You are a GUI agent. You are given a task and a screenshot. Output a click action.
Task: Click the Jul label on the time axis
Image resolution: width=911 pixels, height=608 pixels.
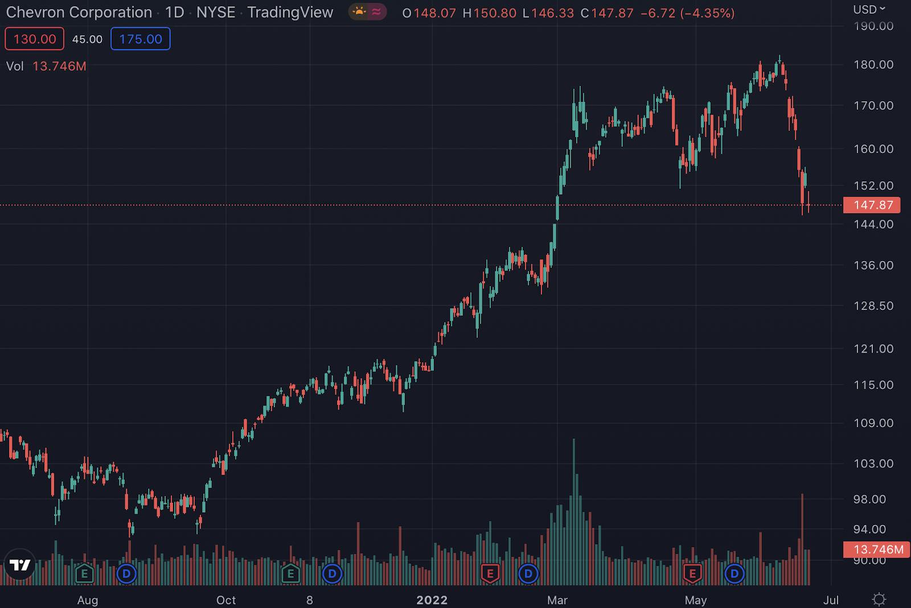click(x=831, y=600)
